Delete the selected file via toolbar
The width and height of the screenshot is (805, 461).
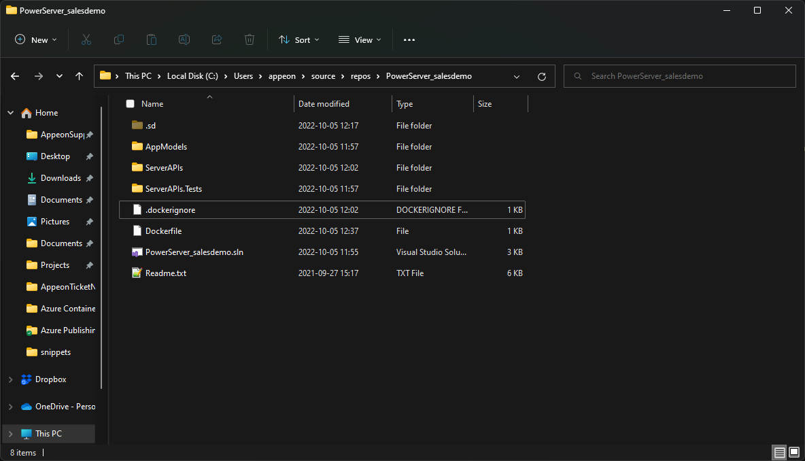(x=249, y=39)
